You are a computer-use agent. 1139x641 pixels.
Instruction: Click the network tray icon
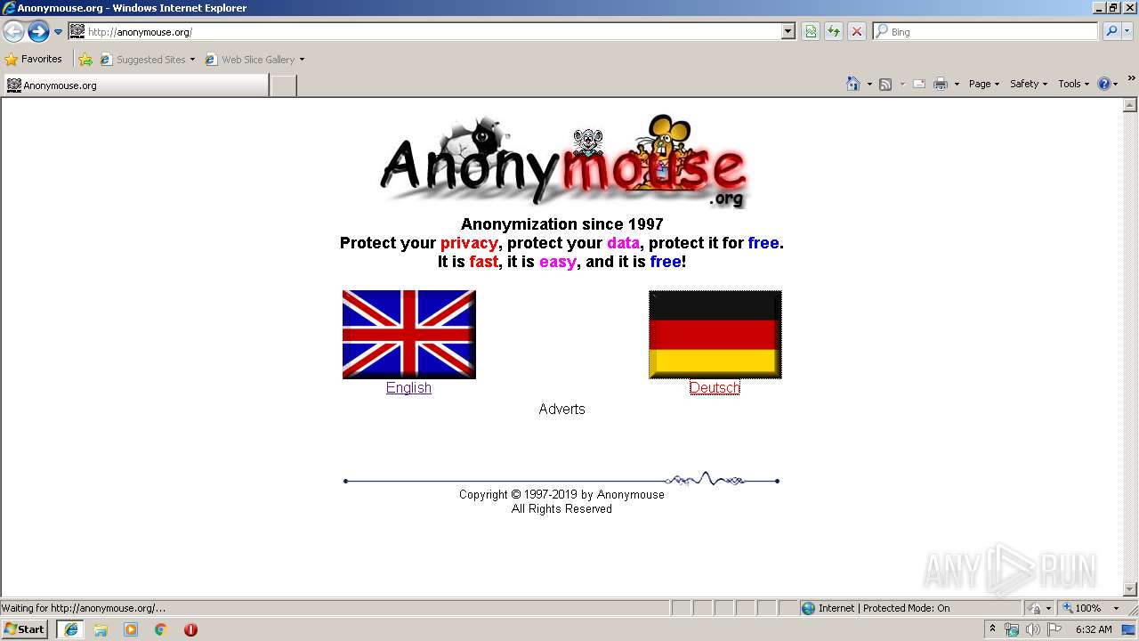point(1012,629)
